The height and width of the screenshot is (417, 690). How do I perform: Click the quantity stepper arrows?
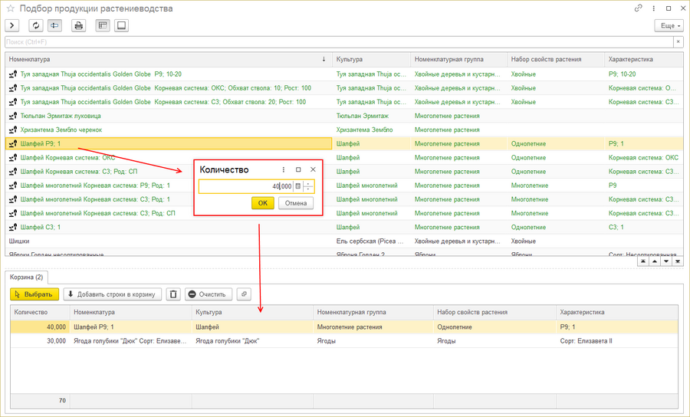click(x=308, y=186)
